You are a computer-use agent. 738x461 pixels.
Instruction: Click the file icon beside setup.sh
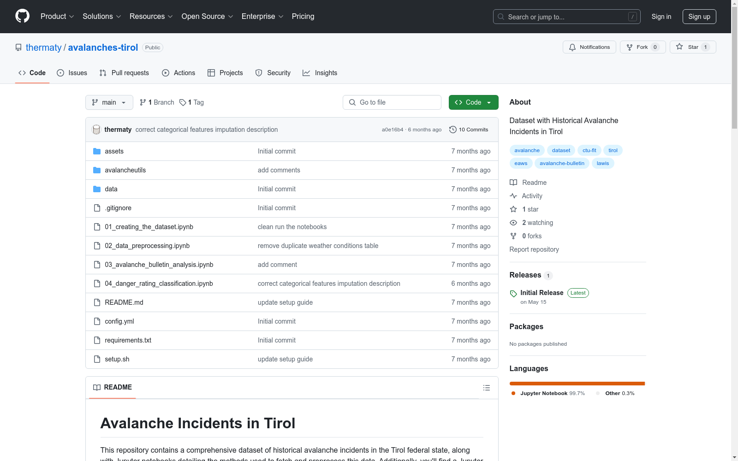[97, 359]
